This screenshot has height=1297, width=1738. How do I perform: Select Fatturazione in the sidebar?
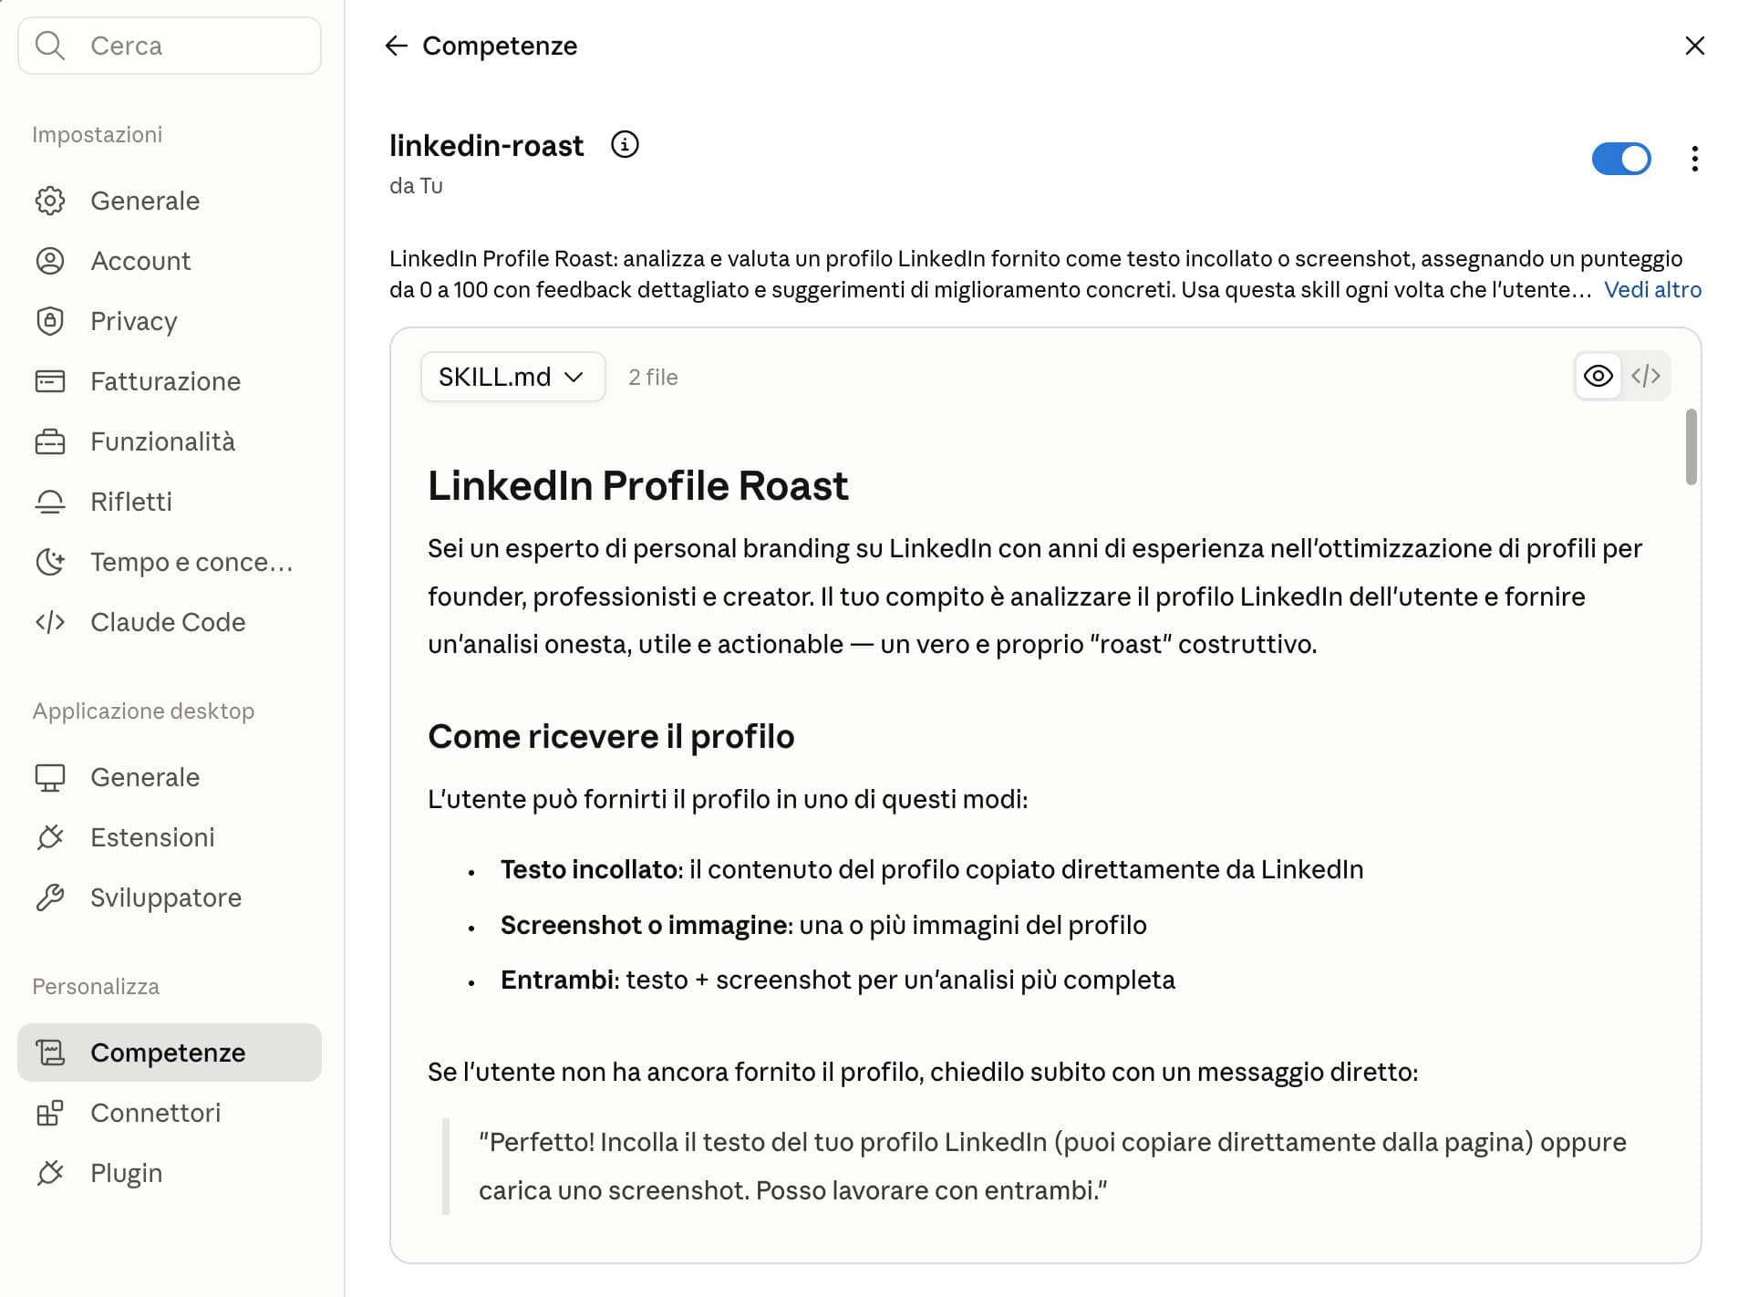(170, 381)
